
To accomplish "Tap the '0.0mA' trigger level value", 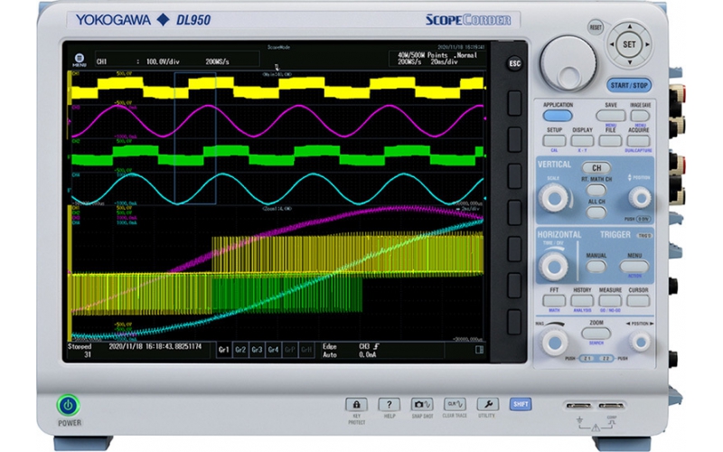I will click(368, 354).
